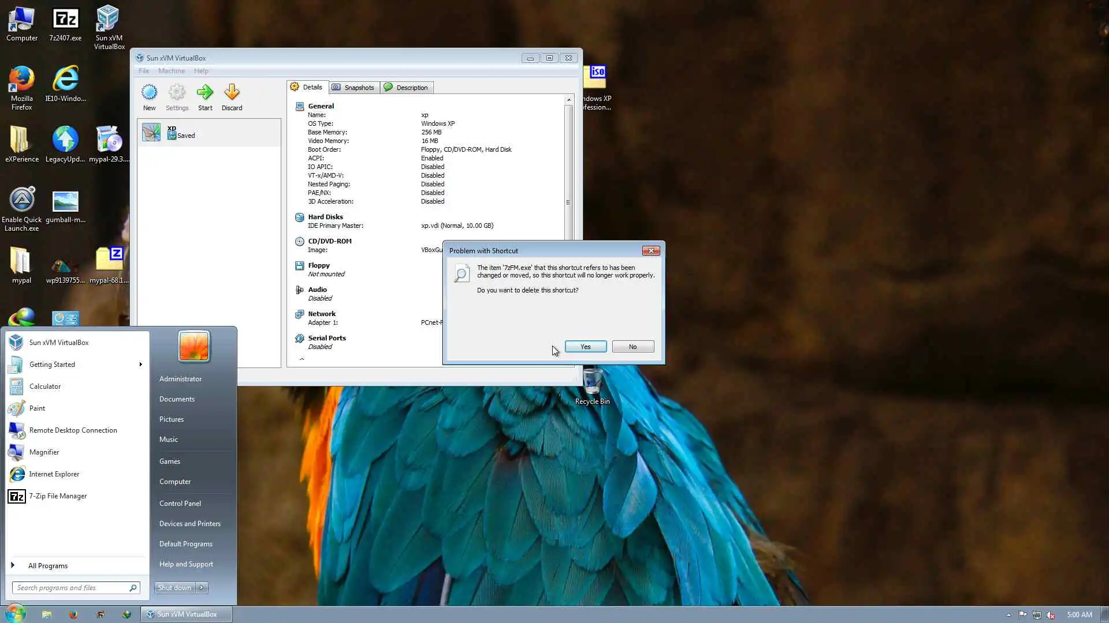Viewport: 1109px width, 623px height.
Task: Open Control Panel from Start menu
Action: pos(180,504)
